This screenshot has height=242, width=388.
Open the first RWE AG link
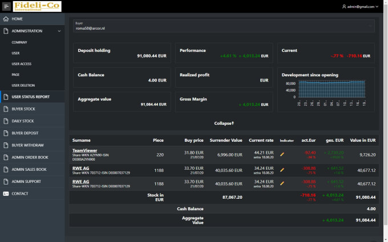(80, 168)
